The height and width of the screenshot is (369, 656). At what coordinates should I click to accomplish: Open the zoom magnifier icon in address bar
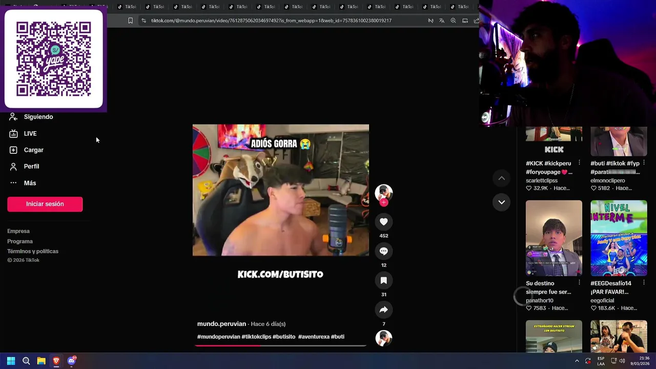click(453, 20)
